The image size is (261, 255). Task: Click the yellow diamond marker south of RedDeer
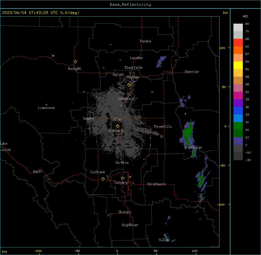coord(129,85)
